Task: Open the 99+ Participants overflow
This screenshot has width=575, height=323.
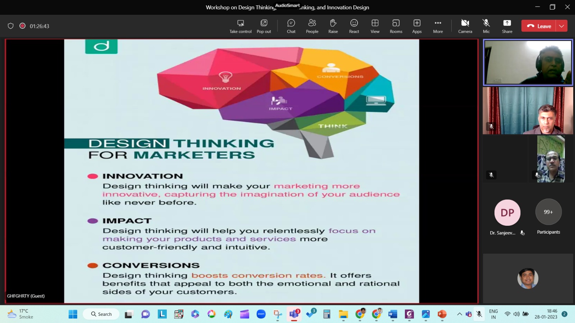Action: (548, 212)
